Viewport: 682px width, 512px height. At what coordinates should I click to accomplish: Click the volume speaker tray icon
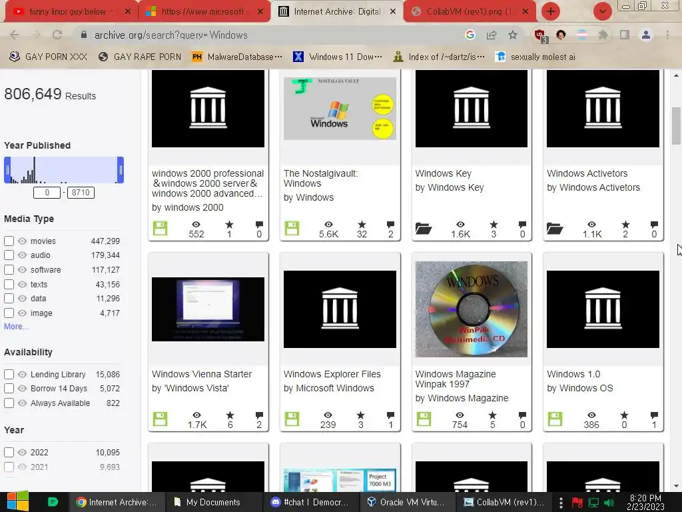pos(610,503)
